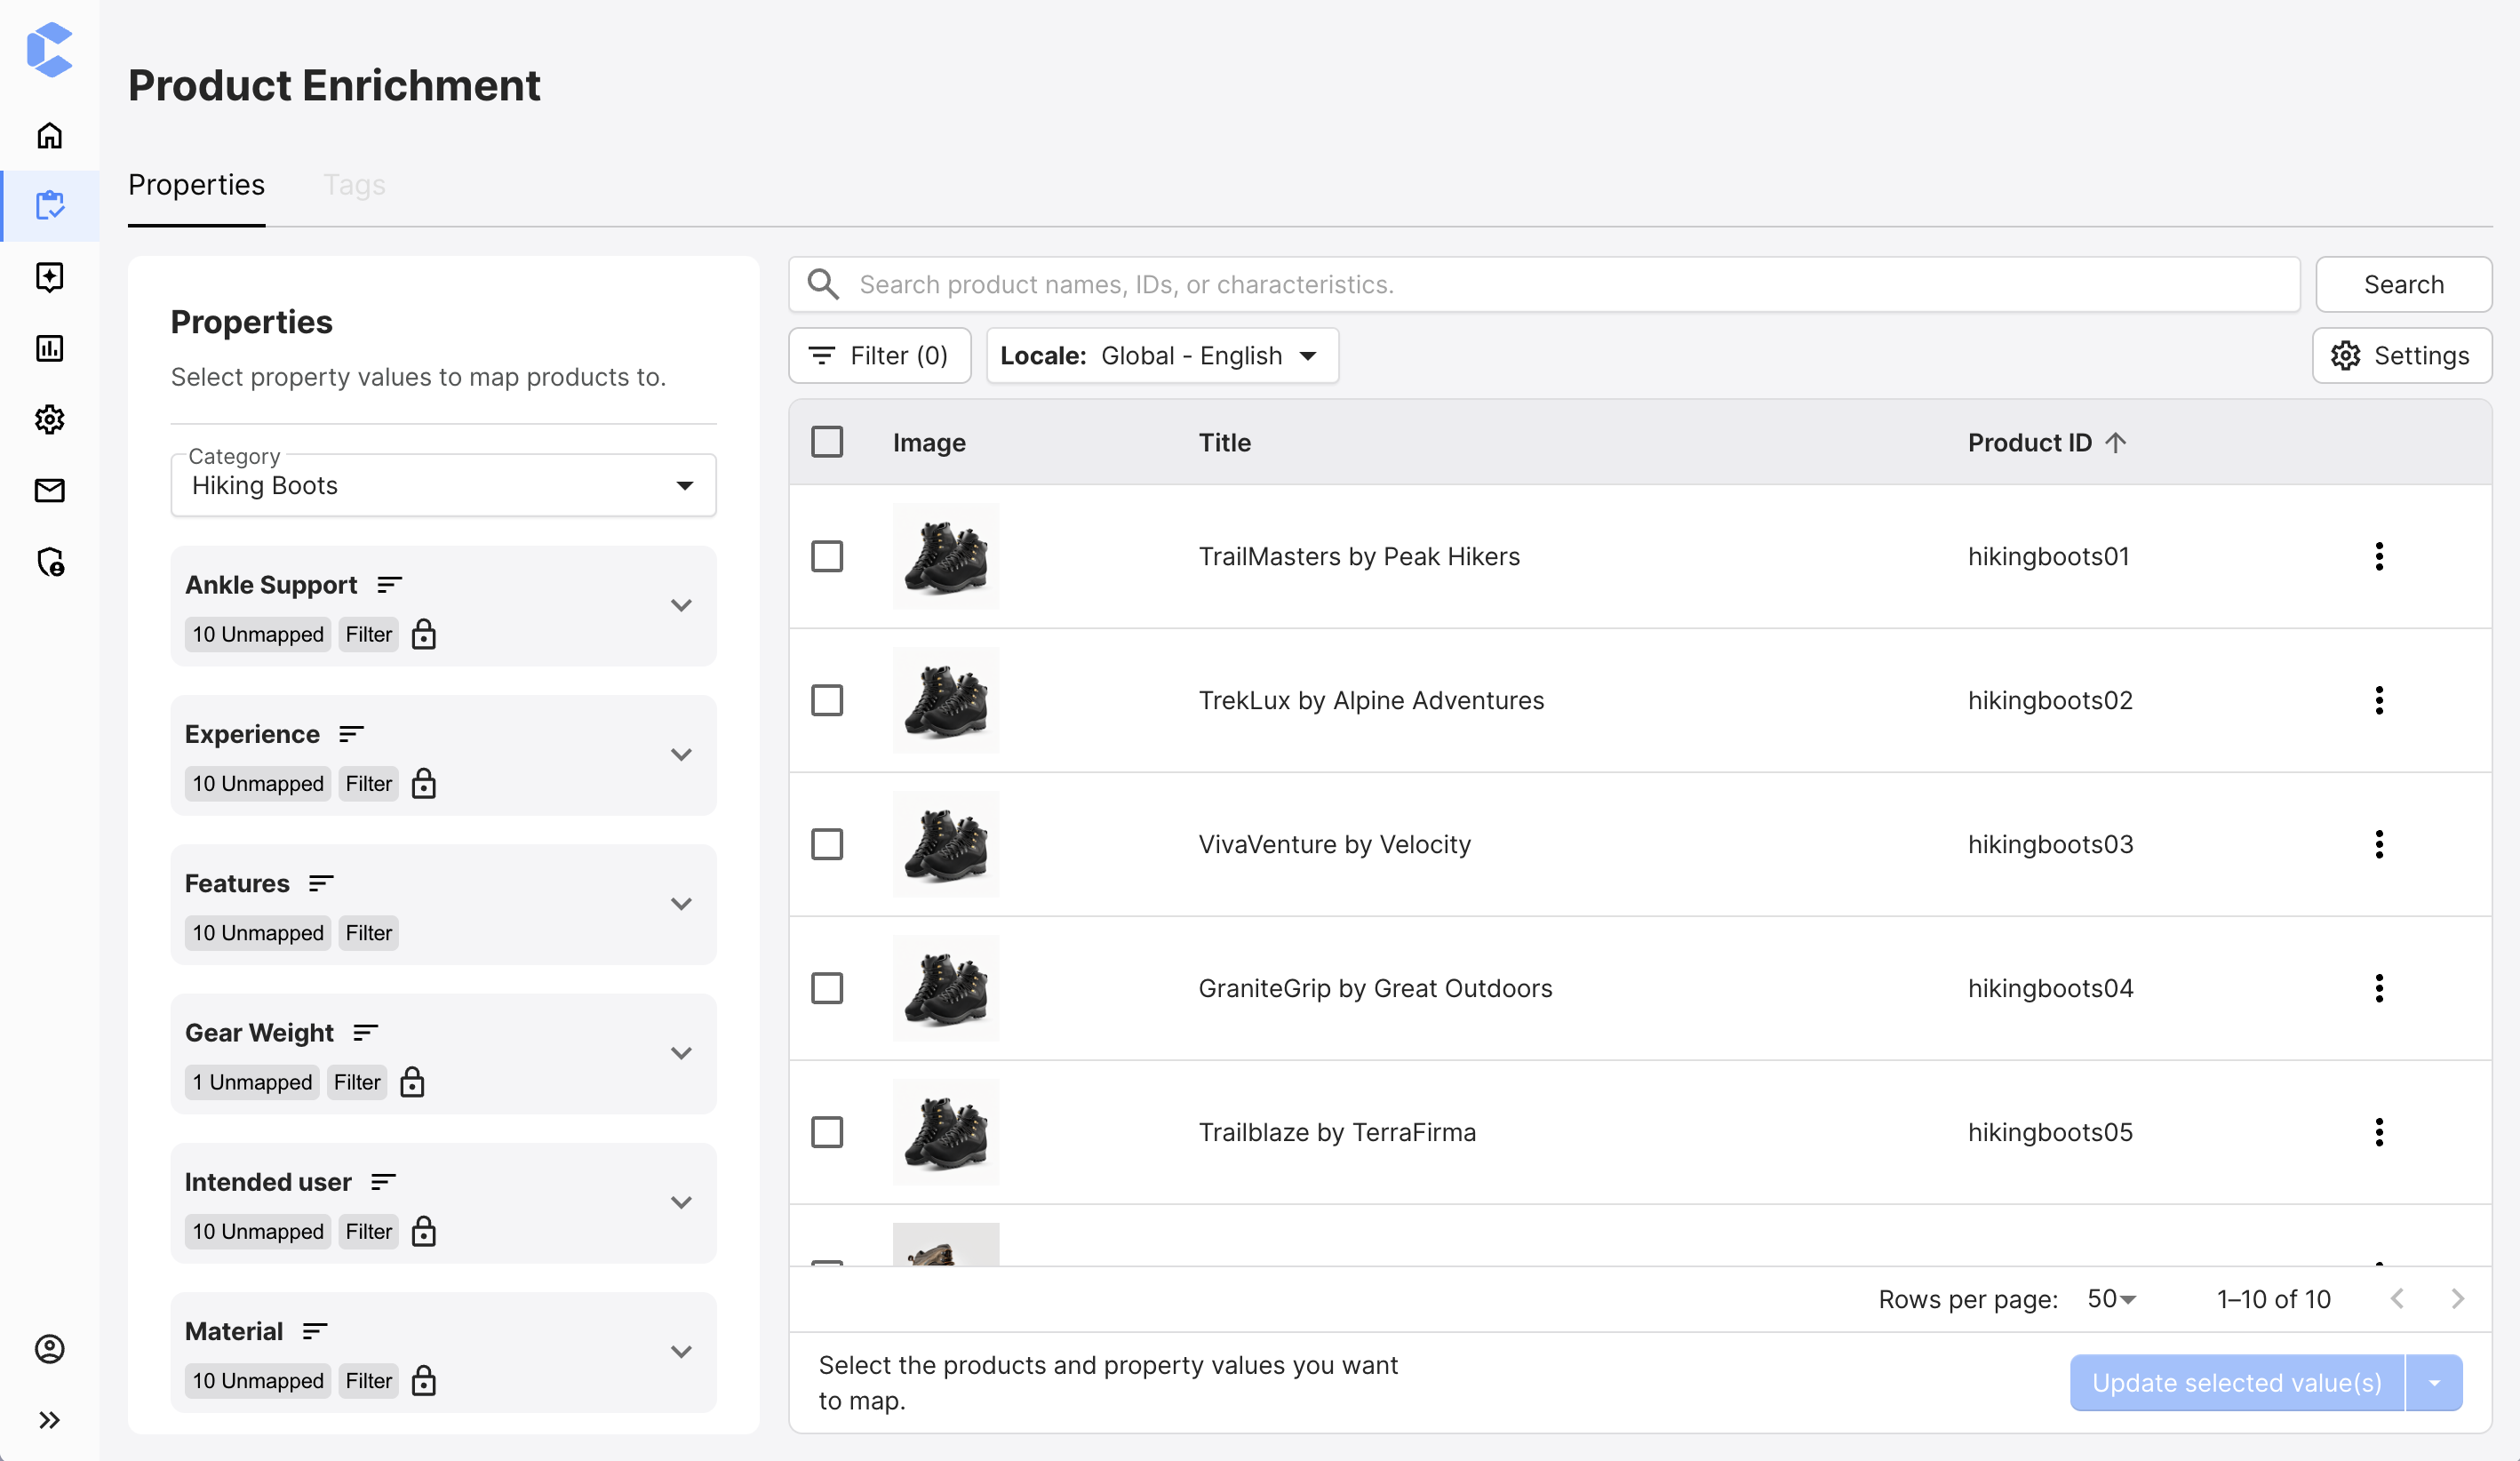
Task: Expand sidebar with double chevron icon
Action: point(49,1420)
